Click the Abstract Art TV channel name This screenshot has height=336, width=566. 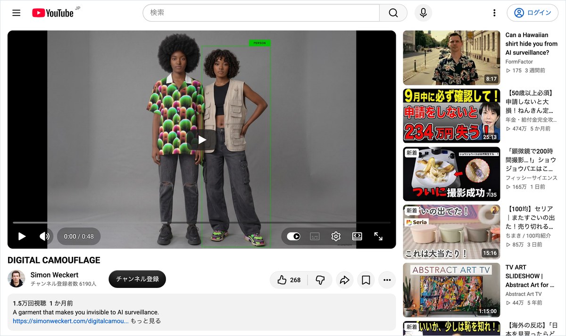coord(524,294)
